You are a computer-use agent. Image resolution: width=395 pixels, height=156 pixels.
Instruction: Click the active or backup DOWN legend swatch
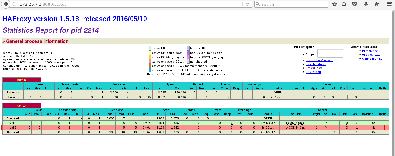pyautogui.click(x=150, y=61)
